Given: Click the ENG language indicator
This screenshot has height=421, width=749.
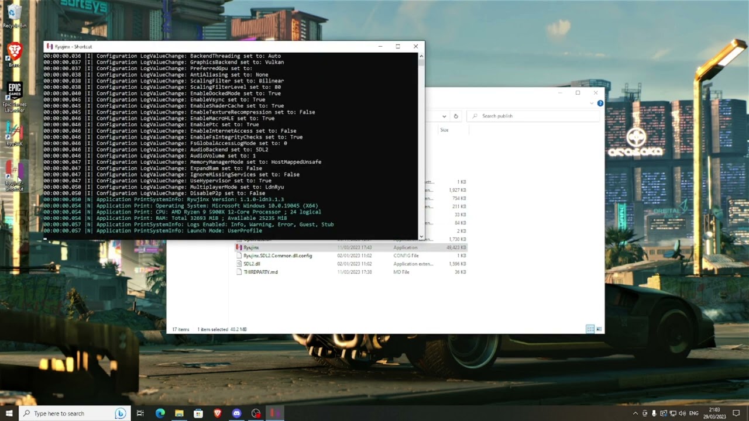Looking at the screenshot, I should pyautogui.click(x=694, y=413).
